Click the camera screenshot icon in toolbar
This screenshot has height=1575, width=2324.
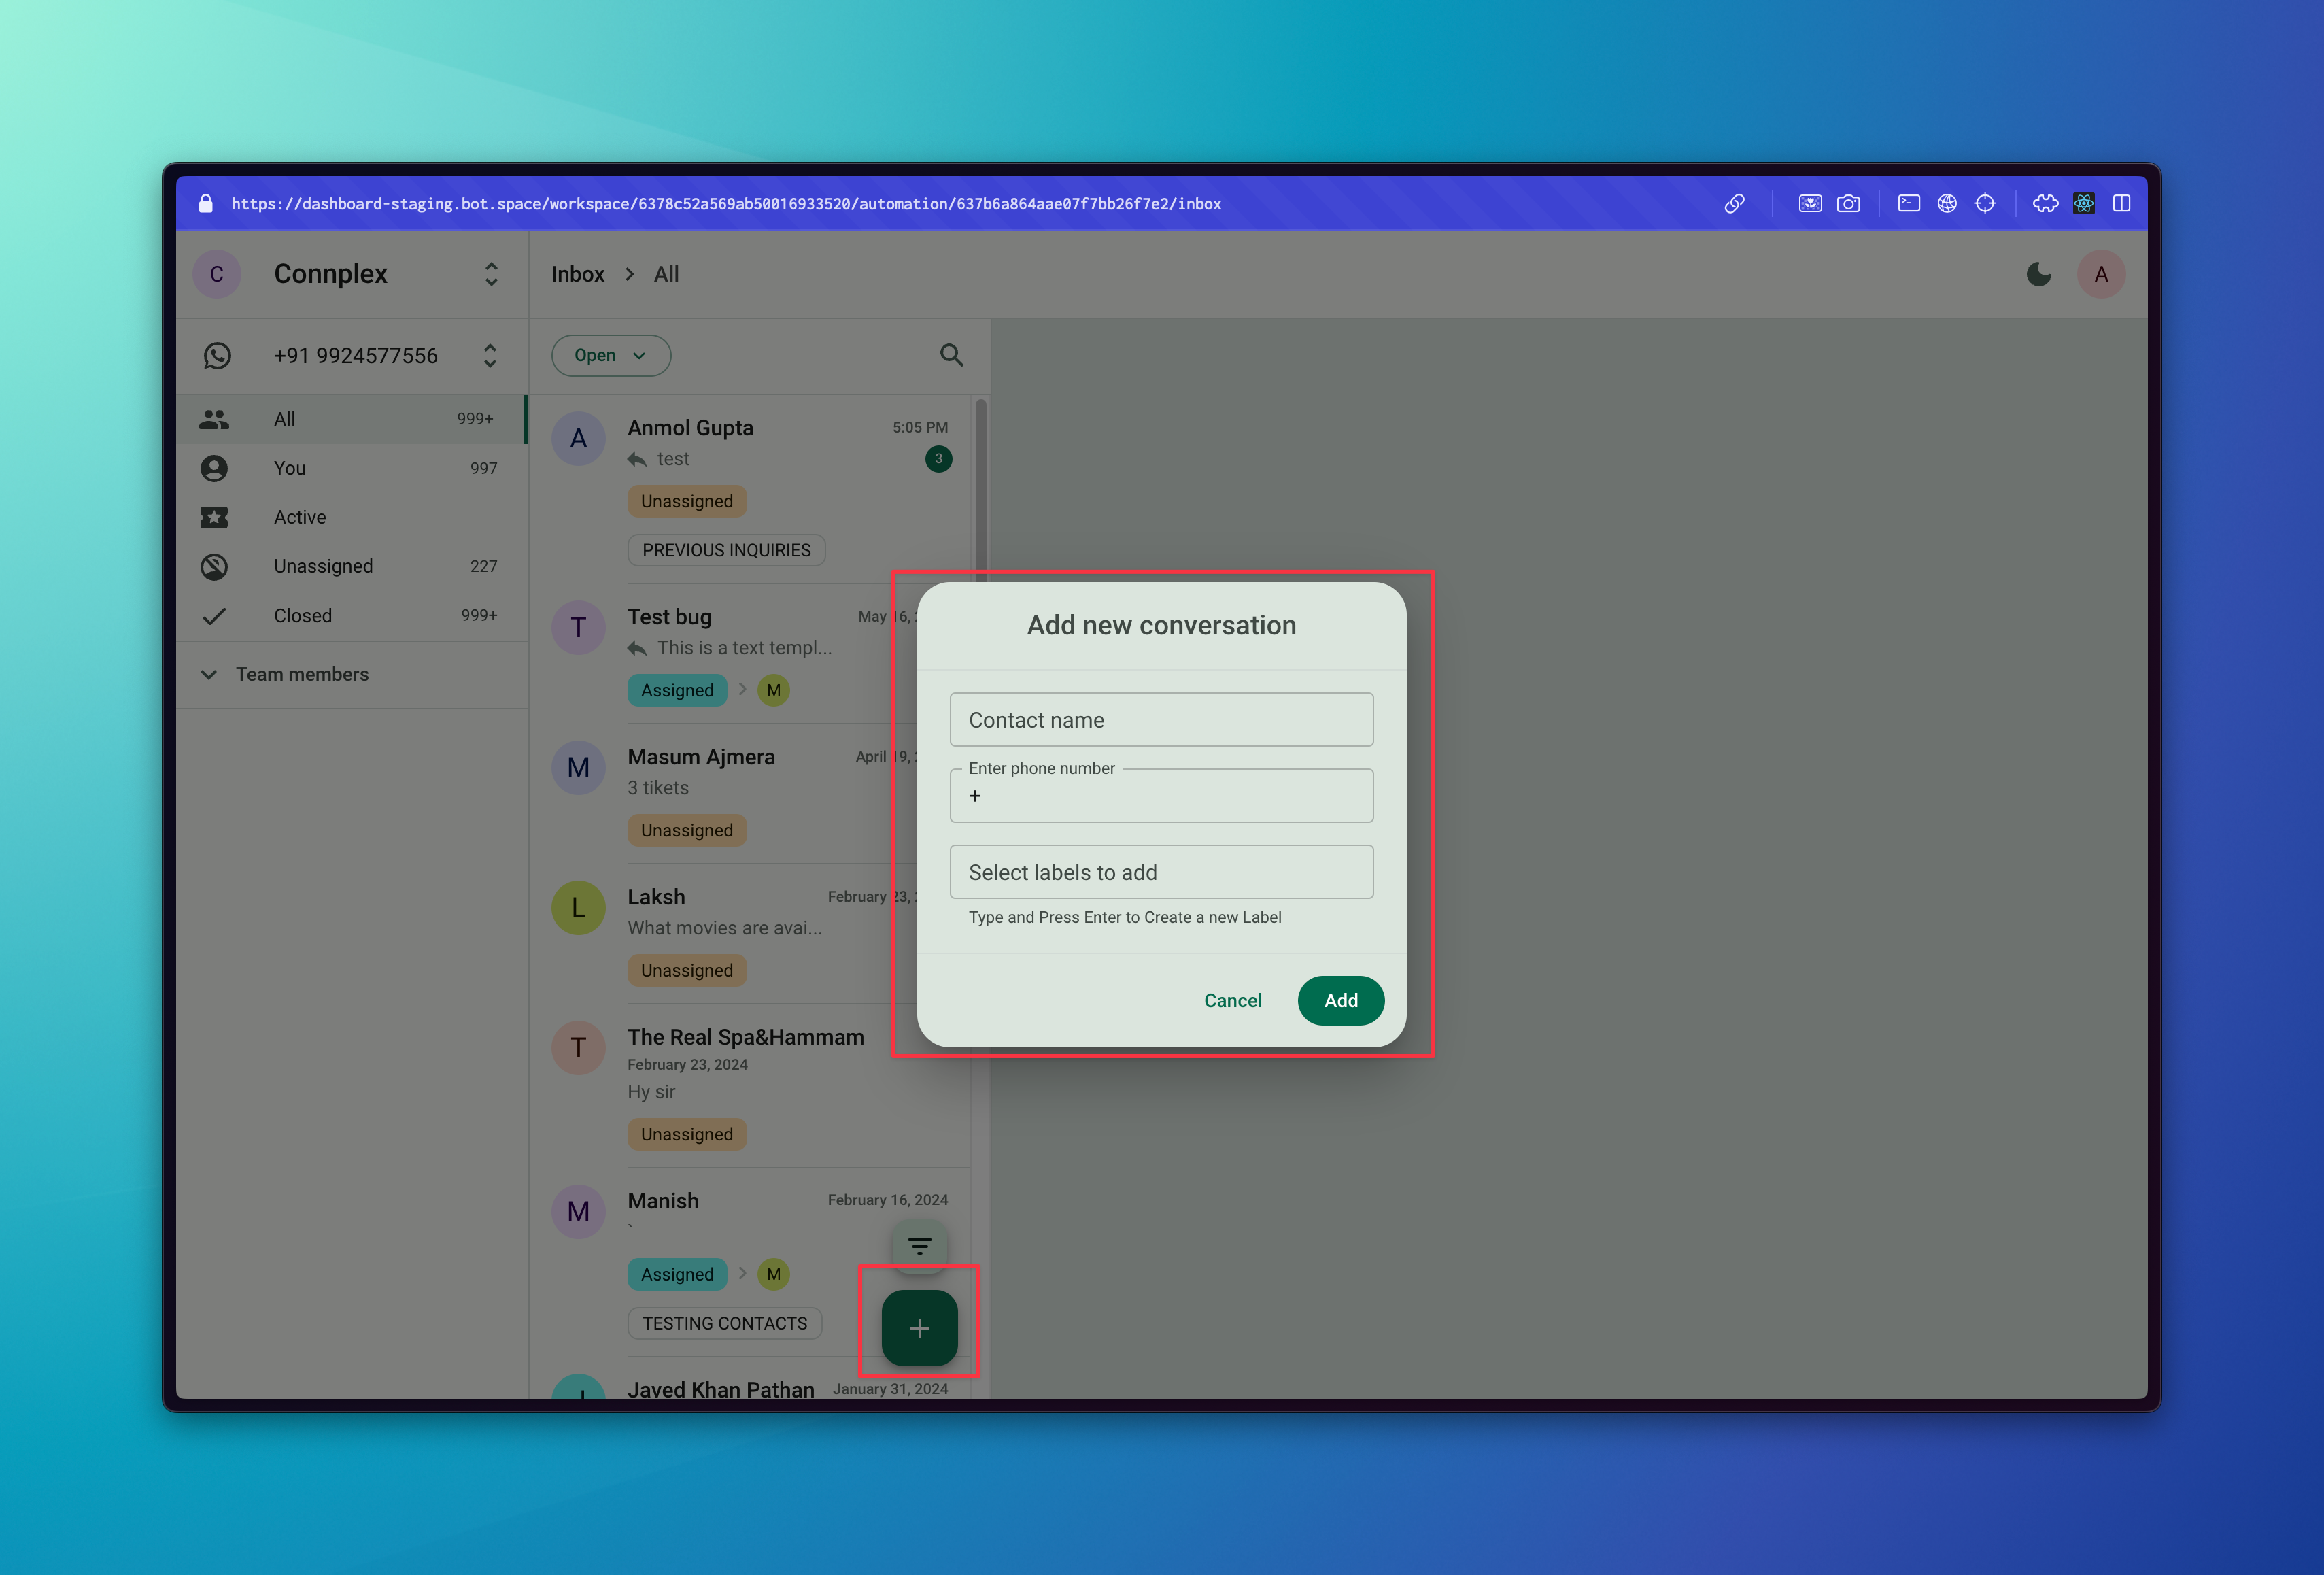tap(1848, 204)
